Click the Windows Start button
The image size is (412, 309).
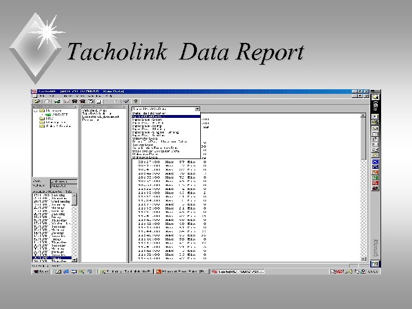(x=41, y=271)
